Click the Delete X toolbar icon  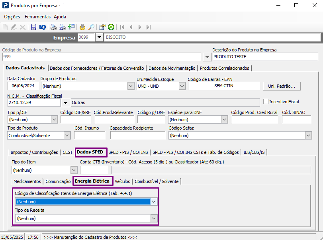pyautogui.click(x=22, y=27)
